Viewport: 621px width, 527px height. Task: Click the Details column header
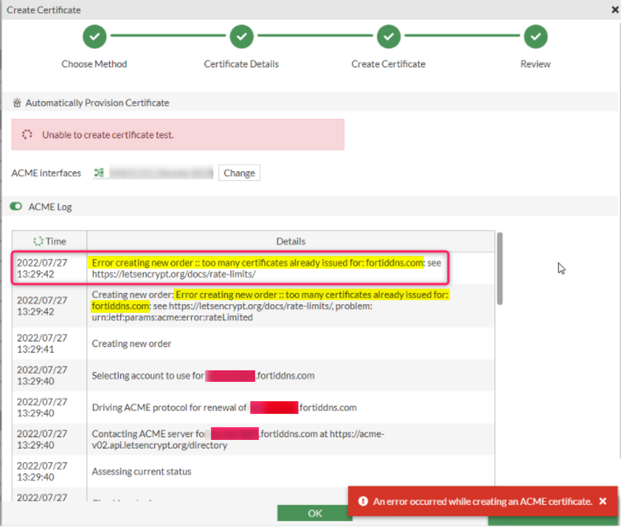click(x=291, y=241)
